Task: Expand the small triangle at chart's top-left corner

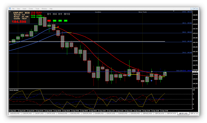Action: coord(10,12)
